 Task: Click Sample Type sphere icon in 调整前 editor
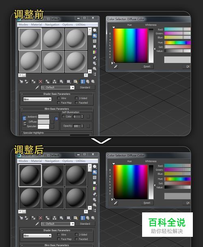(x=95, y=30)
